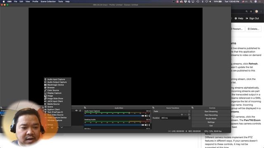Open transition properties gear icon

189,115
